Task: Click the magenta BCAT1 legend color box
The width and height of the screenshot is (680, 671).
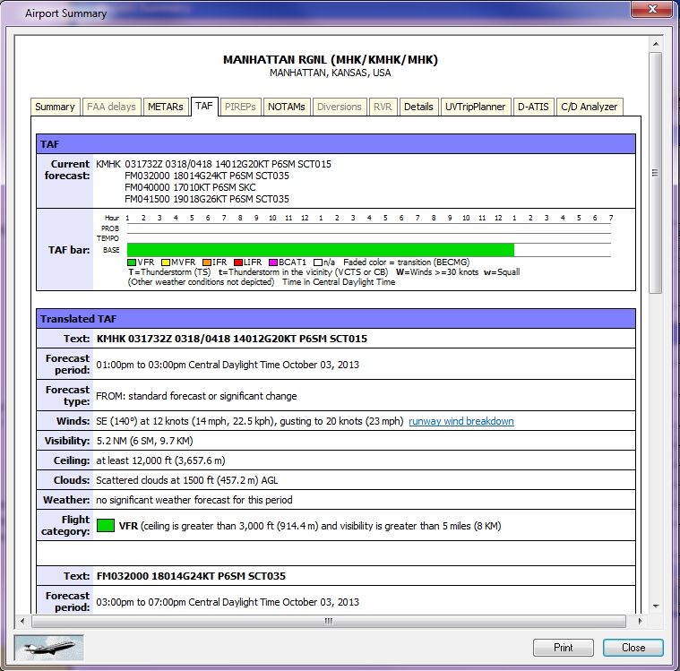Action: (272, 262)
